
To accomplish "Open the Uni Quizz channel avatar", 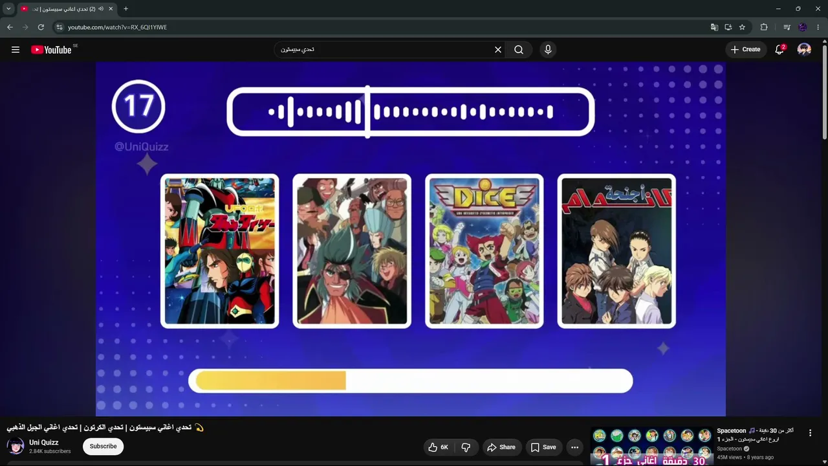I will point(16,447).
